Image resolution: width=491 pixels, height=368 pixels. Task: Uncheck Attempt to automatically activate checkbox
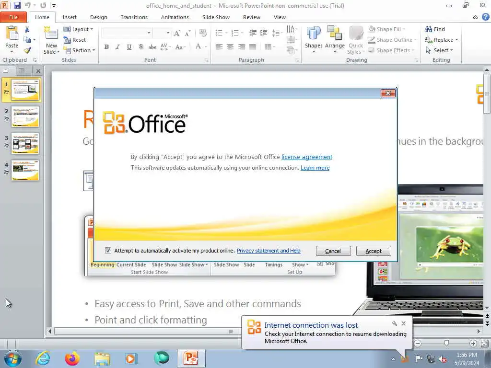coord(108,250)
